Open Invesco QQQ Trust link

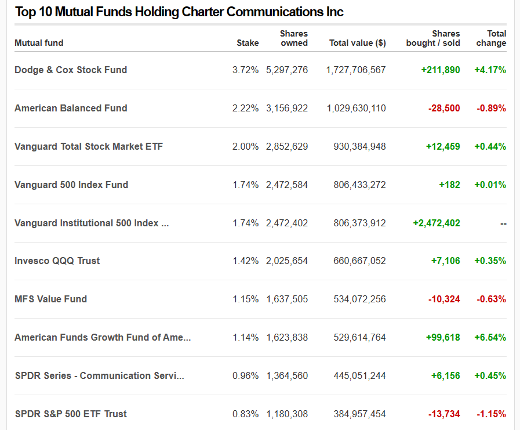coord(57,261)
